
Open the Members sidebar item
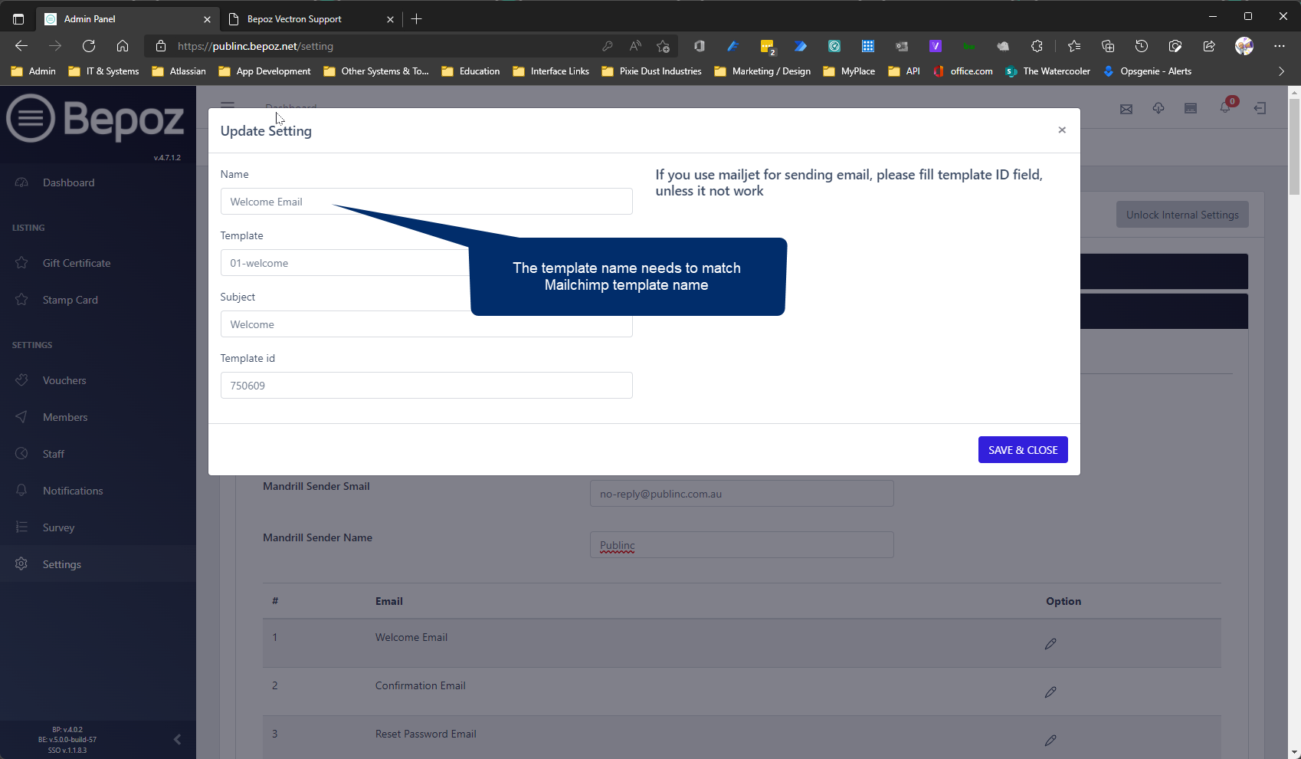click(65, 417)
